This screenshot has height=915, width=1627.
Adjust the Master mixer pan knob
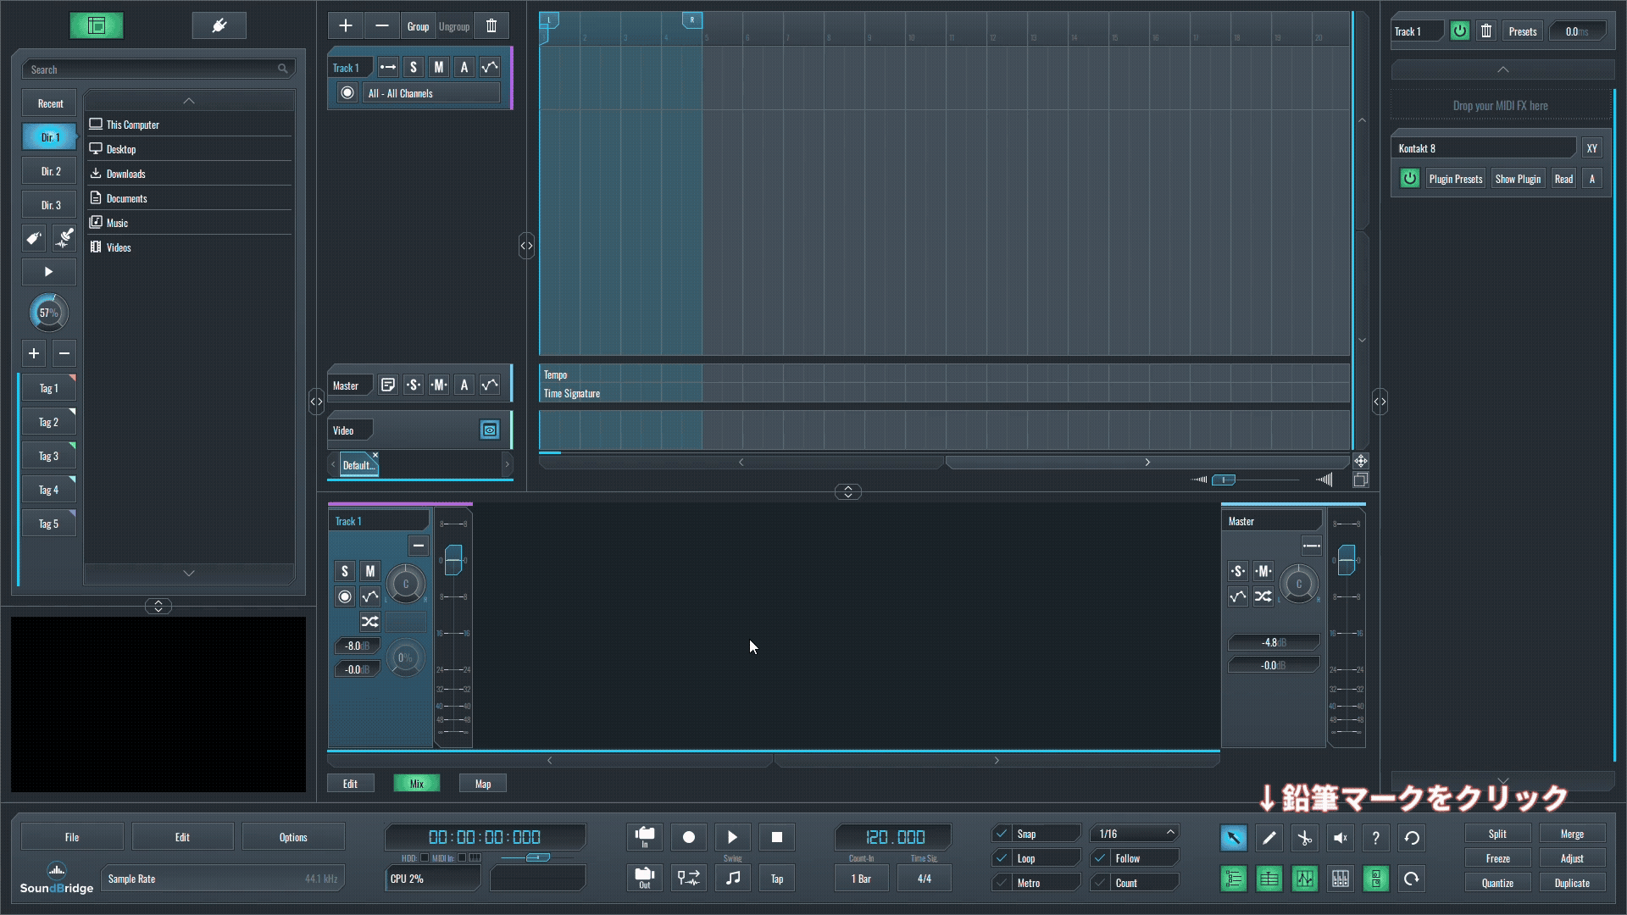pyautogui.click(x=1298, y=584)
